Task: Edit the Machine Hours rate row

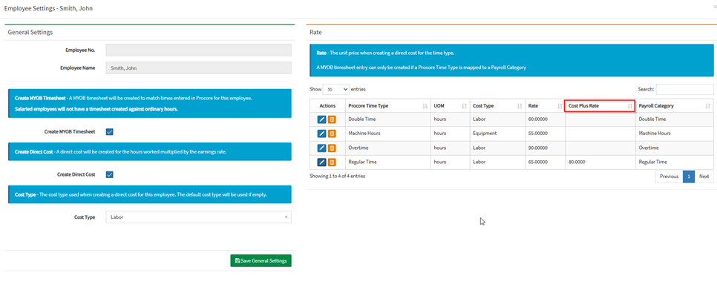Action: (x=321, y=134)
